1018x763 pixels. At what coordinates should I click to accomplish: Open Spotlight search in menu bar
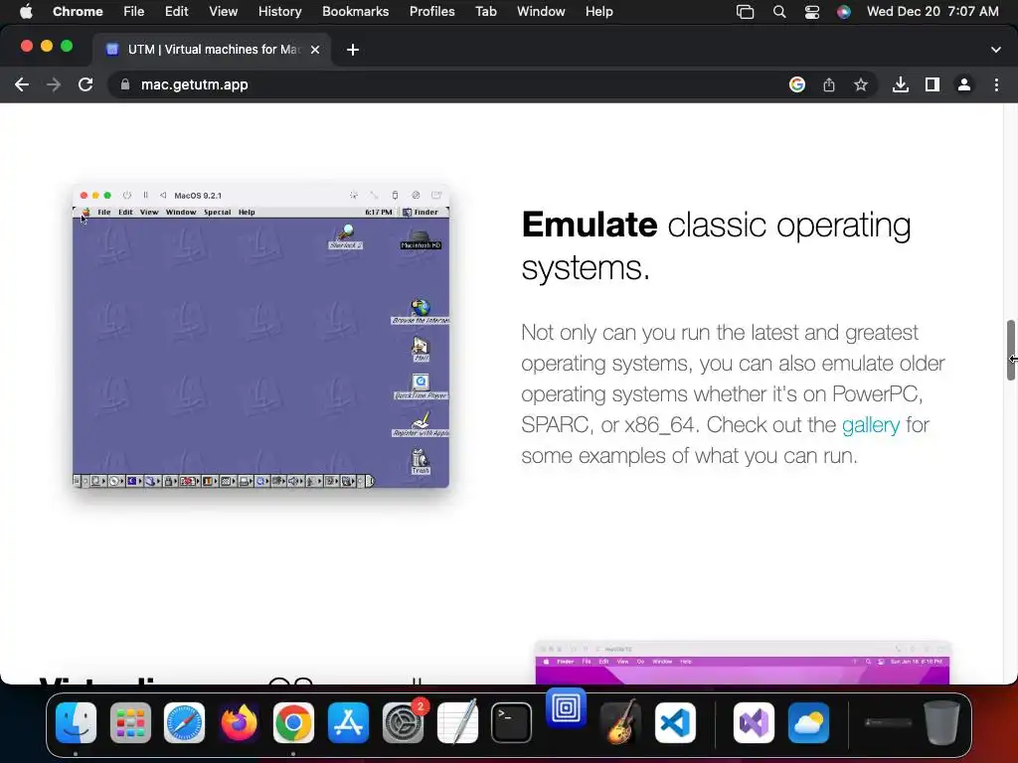[x=779, y=12]
